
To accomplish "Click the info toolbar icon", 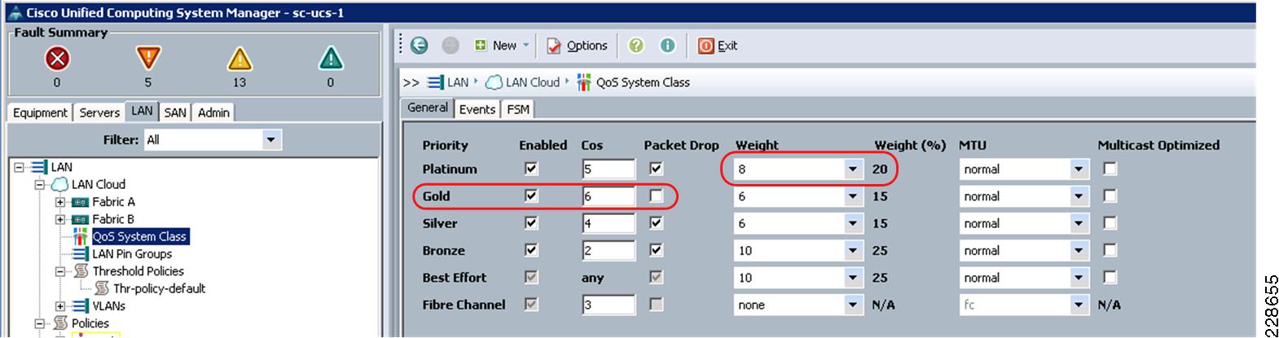I will 667,46.
